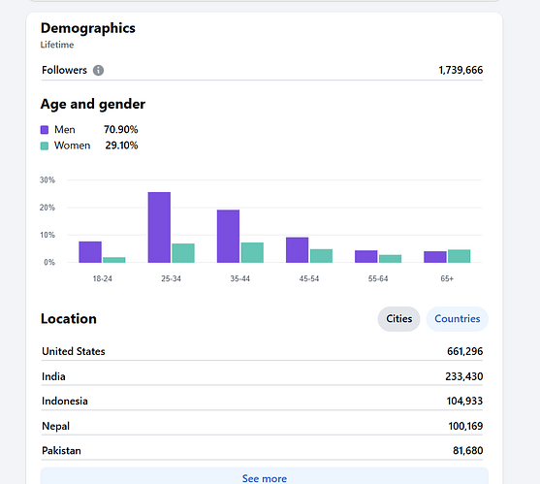Click the Followers info icon
The height and width of the screenshot is (484, 540).
tap(98, 70)
